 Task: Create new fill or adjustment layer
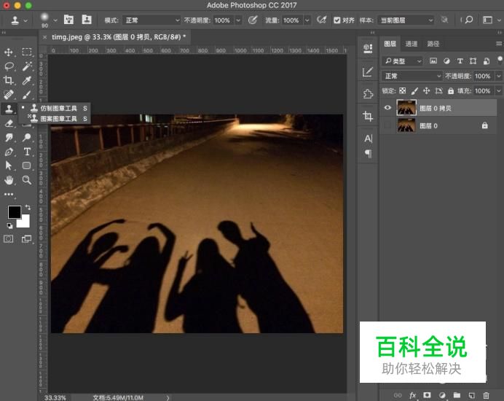(x=442, y=395)
